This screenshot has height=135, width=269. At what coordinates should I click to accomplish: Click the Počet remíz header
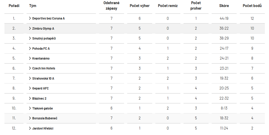(x=168, y=6)
